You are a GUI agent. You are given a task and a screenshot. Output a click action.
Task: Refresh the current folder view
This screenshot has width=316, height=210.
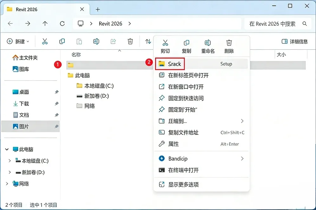[62, 24]
